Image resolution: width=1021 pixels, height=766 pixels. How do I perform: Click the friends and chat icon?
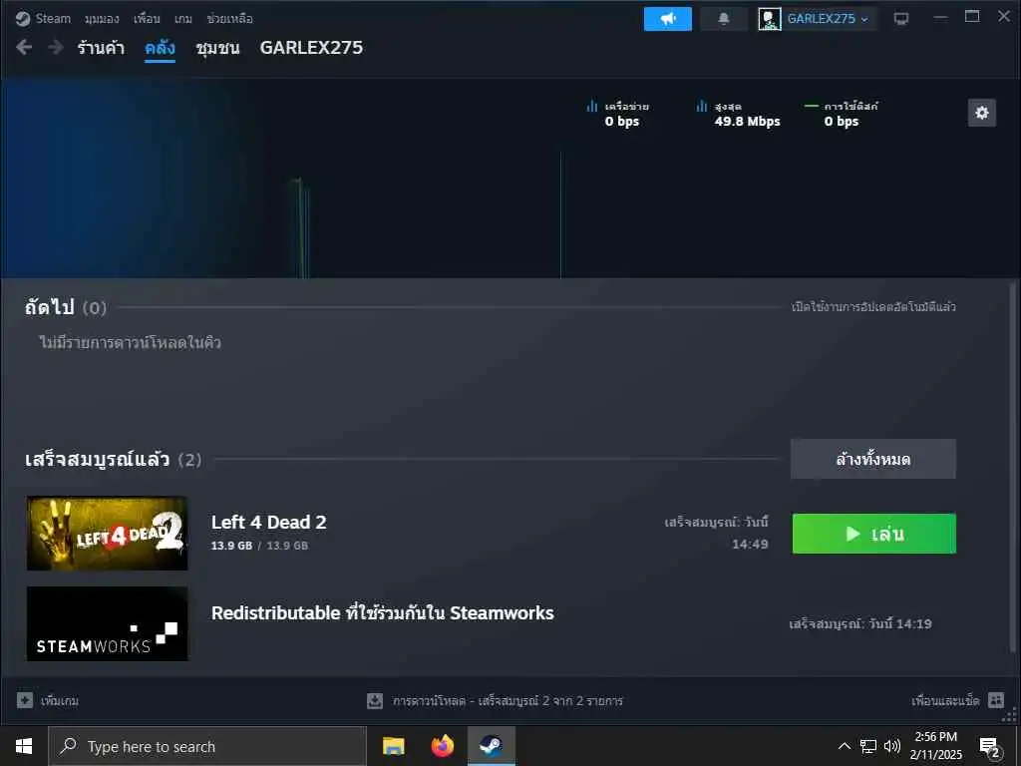[996, 700]
